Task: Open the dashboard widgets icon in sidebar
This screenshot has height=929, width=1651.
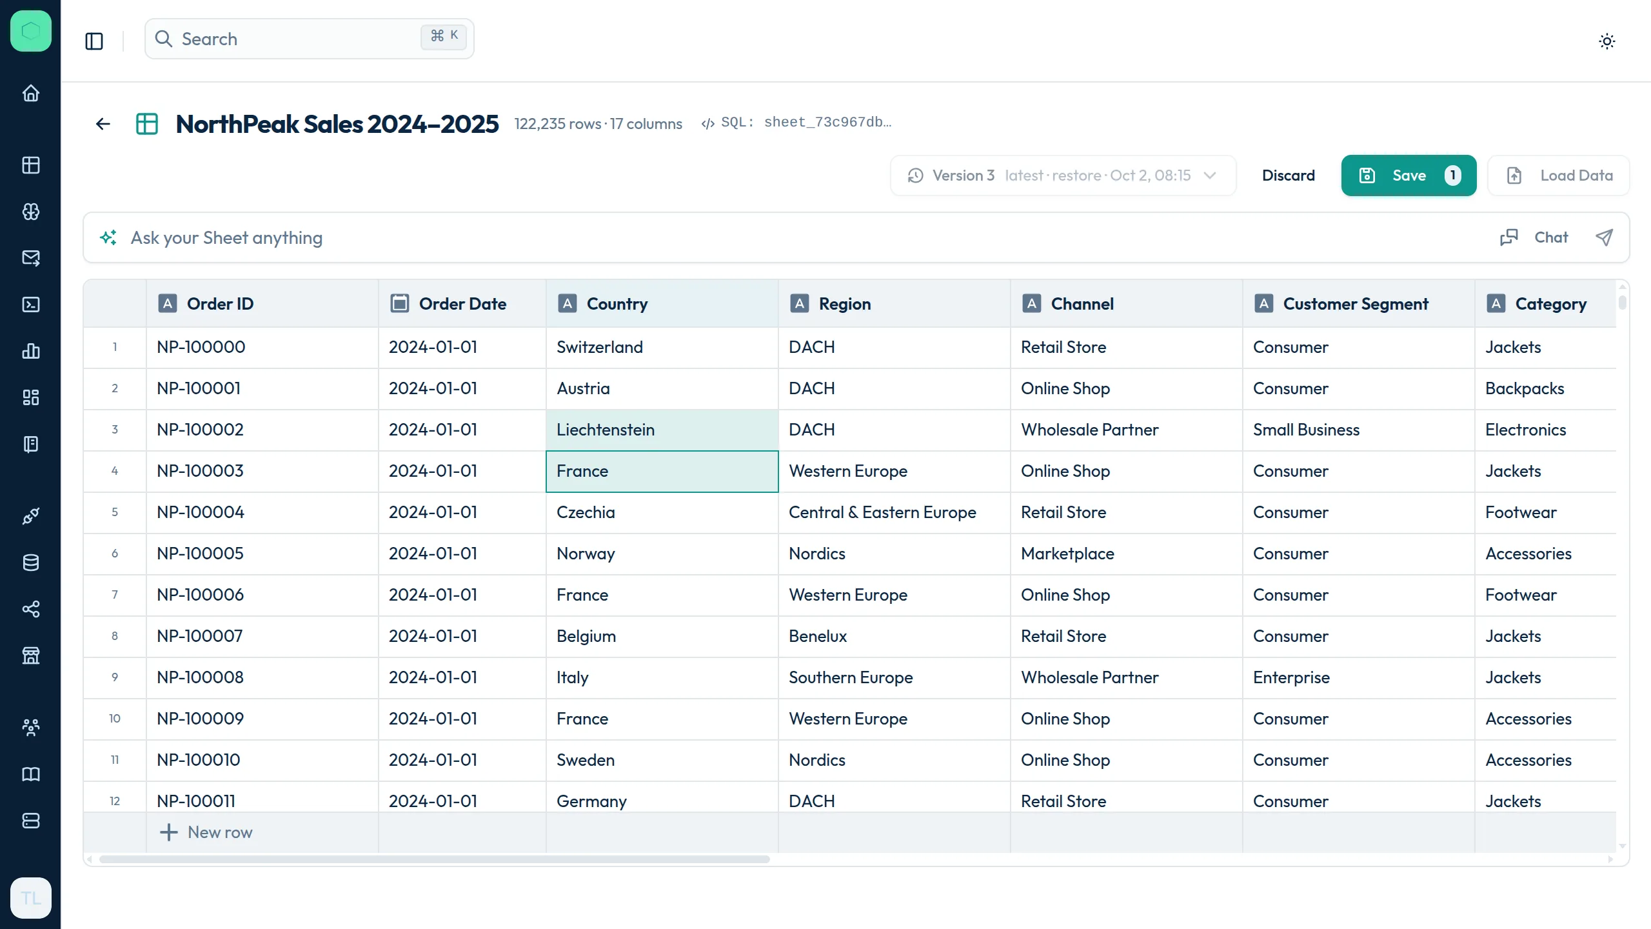Action: click(x=30, y=397)
